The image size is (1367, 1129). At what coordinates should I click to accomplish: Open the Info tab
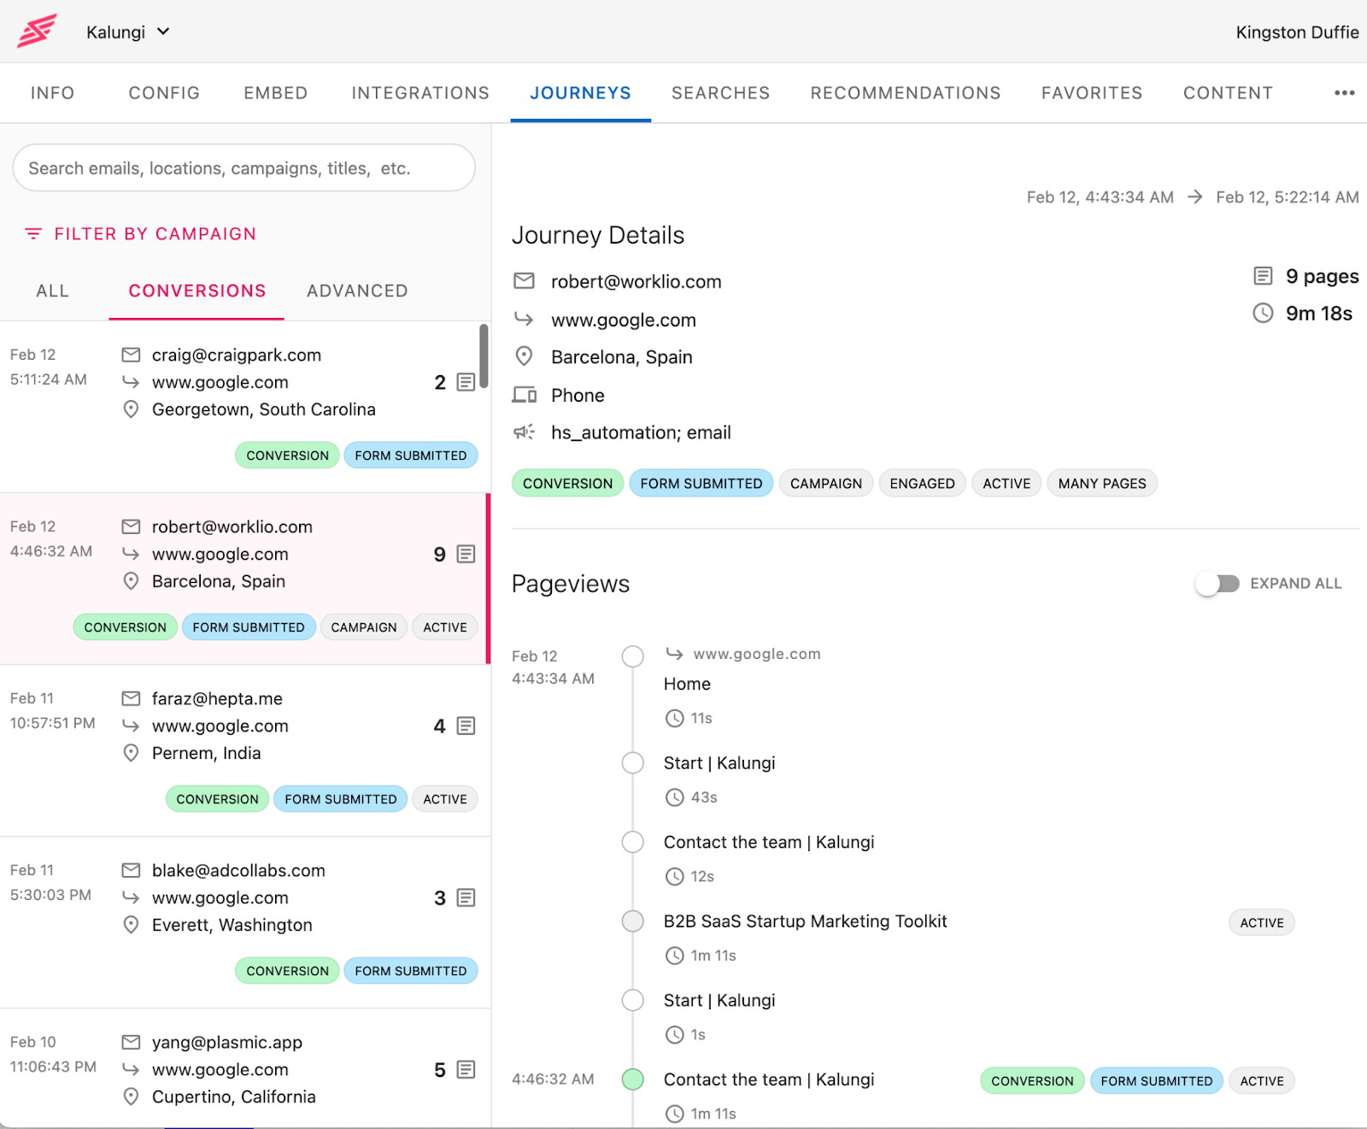[x=52, y=93]
